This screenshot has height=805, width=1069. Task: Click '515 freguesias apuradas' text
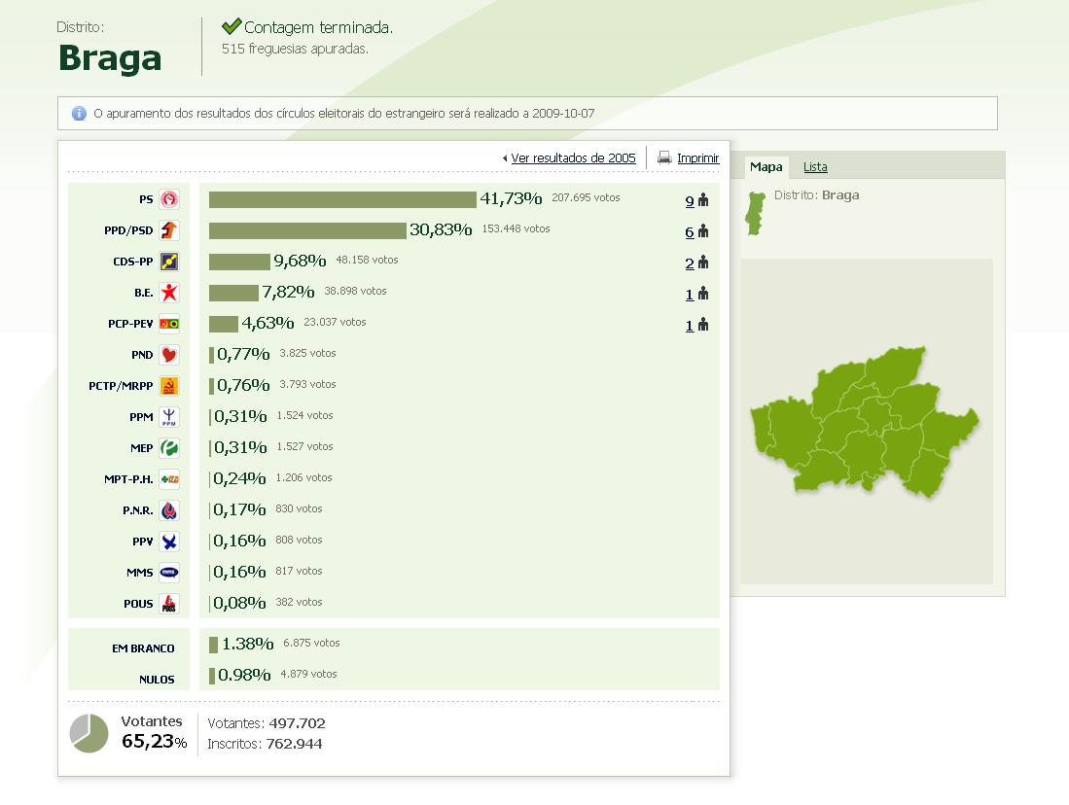coord(295,49)
